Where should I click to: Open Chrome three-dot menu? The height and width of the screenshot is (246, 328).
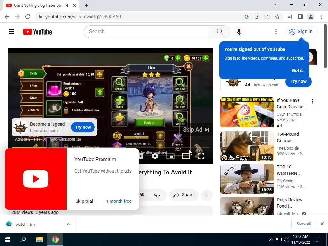pos(321,17)
